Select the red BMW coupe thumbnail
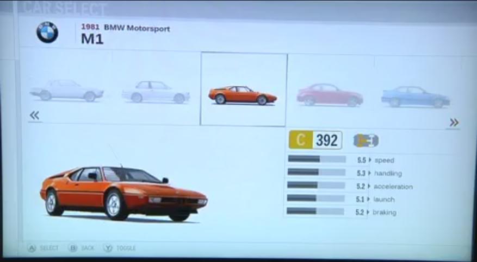 click(330, 94)
